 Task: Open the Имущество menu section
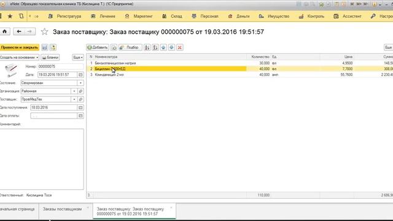tap(274, 17)
